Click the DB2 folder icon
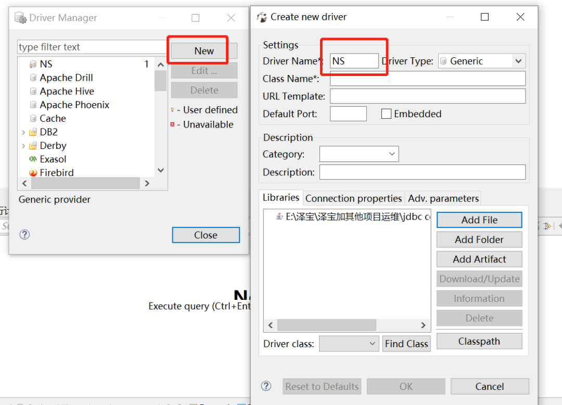562x405 pixels. (x=33, y=132)
